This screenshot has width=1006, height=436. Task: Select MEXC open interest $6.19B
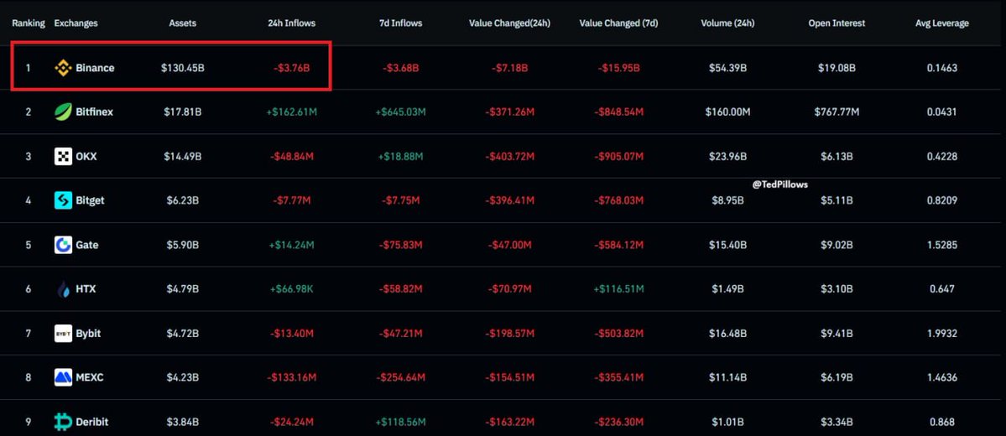pos(835,377)
